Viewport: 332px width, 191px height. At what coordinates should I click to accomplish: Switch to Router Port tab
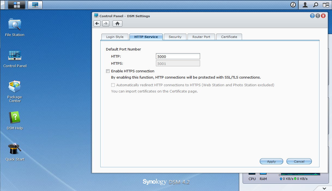click(201, 37)
